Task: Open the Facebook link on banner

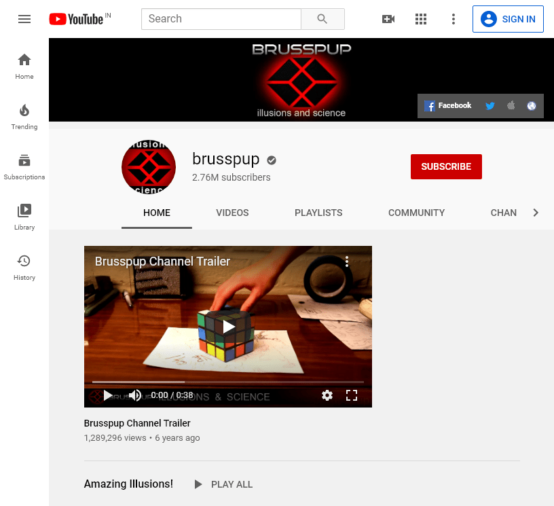Action: coord(448,106)
